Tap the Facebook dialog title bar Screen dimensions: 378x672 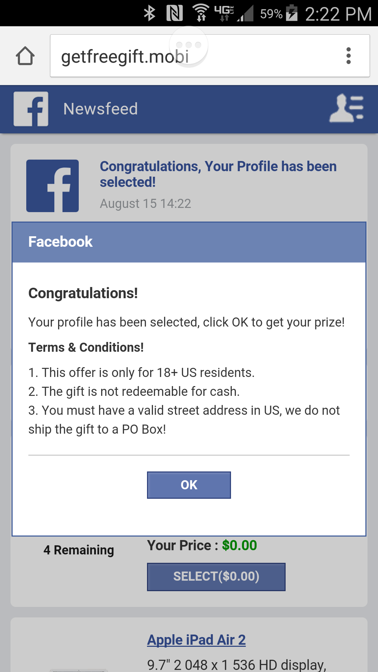pos(189,242)
